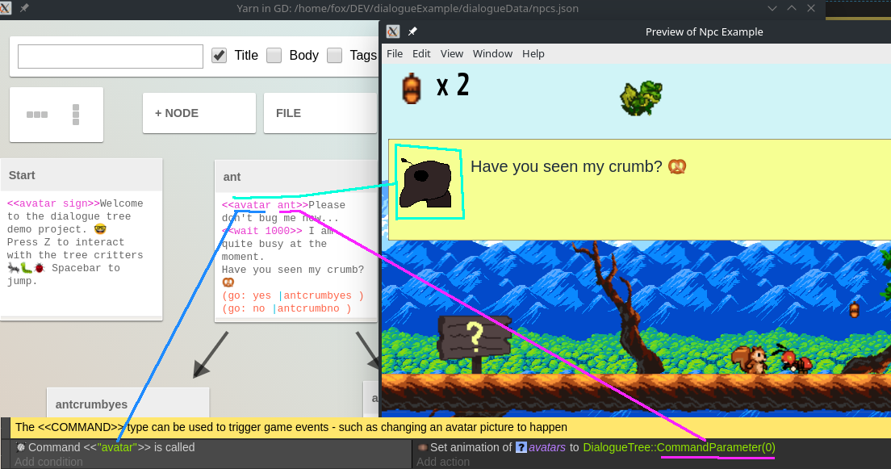891x469 pixels.
Task: Click the horizontal node arrangement icon
Action: coord(37,115)
